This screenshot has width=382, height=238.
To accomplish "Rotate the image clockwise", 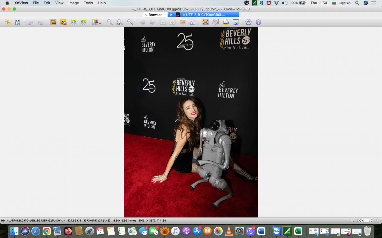I will coord(83,22).
